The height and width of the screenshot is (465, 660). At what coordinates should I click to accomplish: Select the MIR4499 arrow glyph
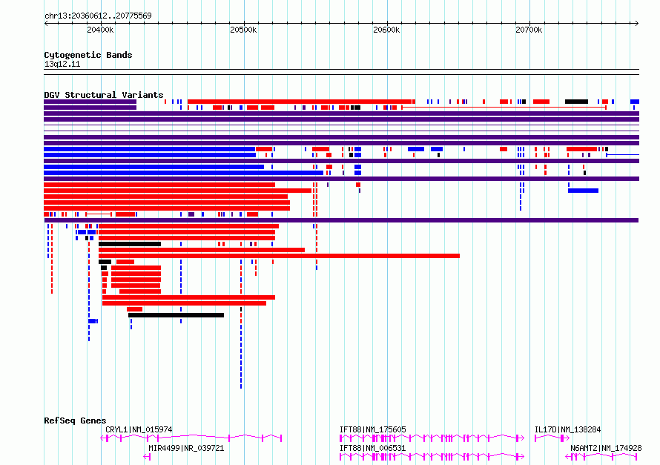coord(147,457)
